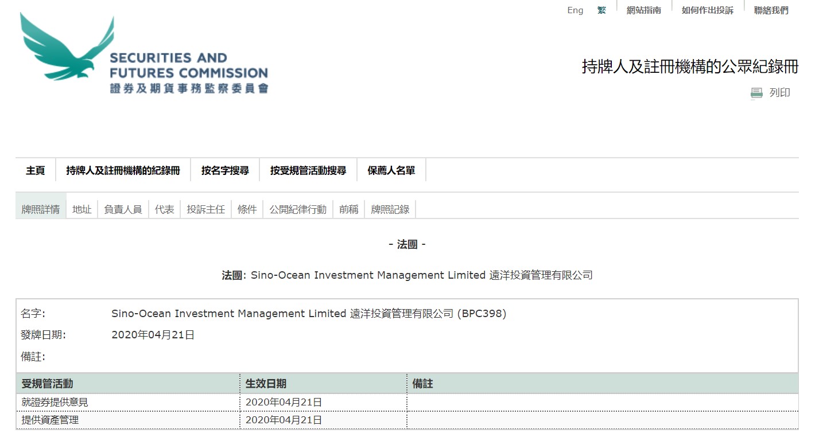
Task: Switch to the 地址 tab
Action: pyautogui.click(x=82, y=209)
